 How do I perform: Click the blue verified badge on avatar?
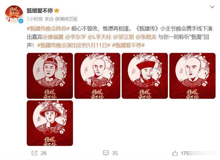coord(21,21)
